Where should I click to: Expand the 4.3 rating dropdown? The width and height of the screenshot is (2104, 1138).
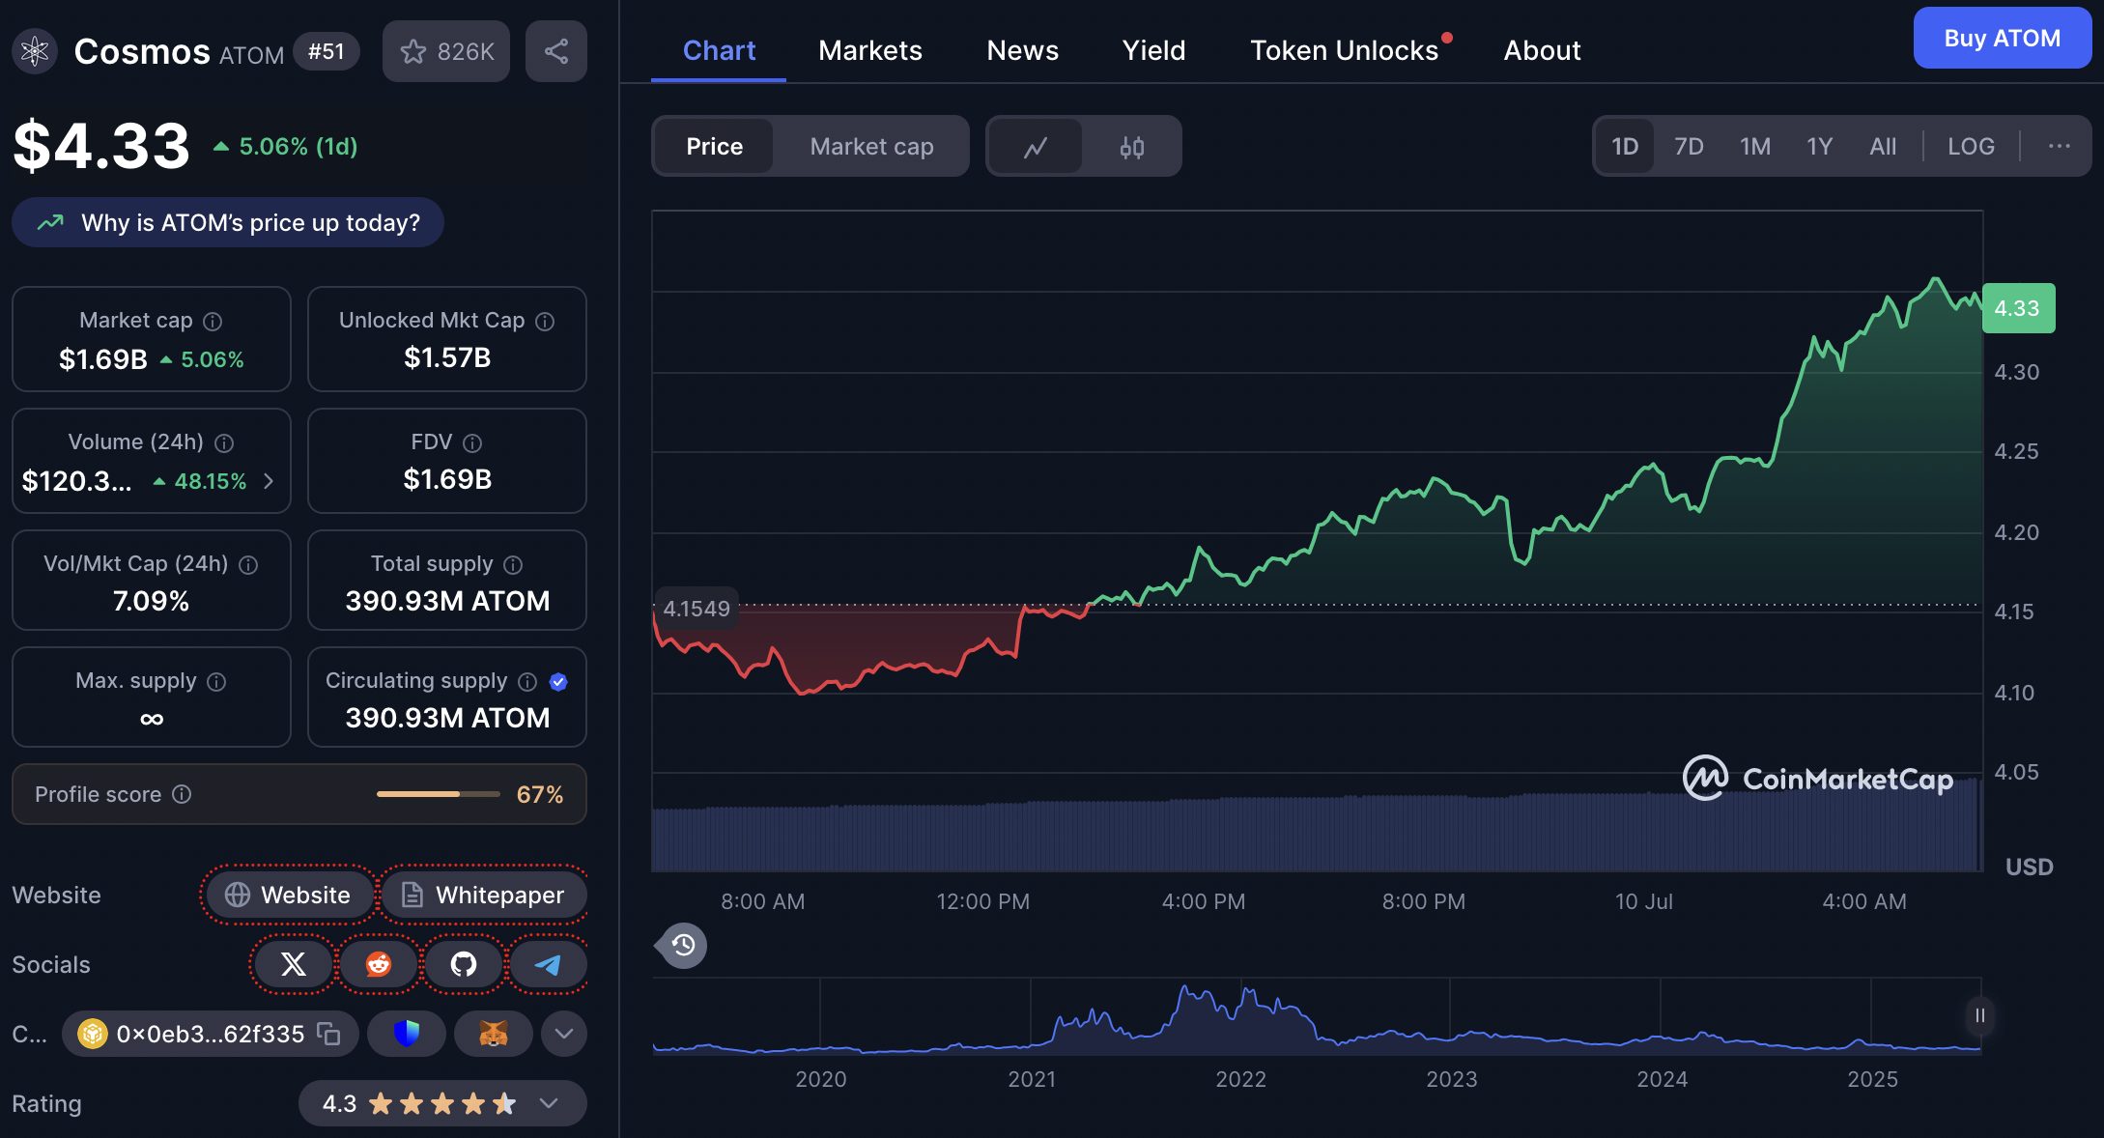click(549, 1103)
